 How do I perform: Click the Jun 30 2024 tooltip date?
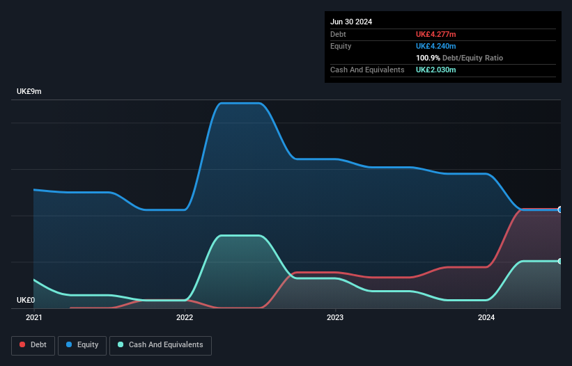(351, 22)
